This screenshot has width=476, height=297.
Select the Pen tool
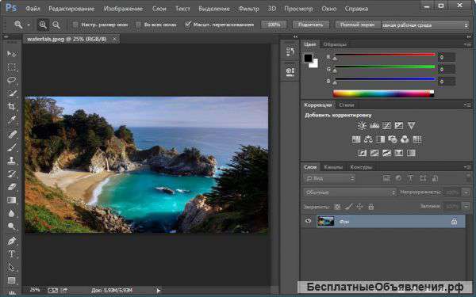click(x=12, y=241)
